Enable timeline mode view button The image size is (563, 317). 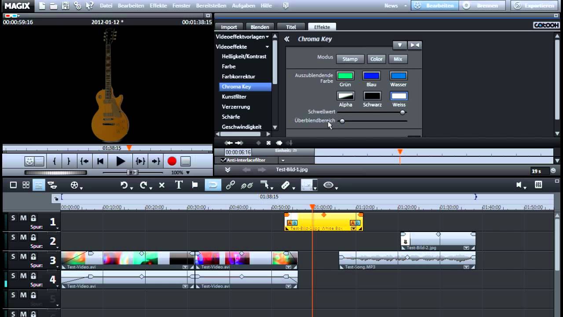point(39,185)
